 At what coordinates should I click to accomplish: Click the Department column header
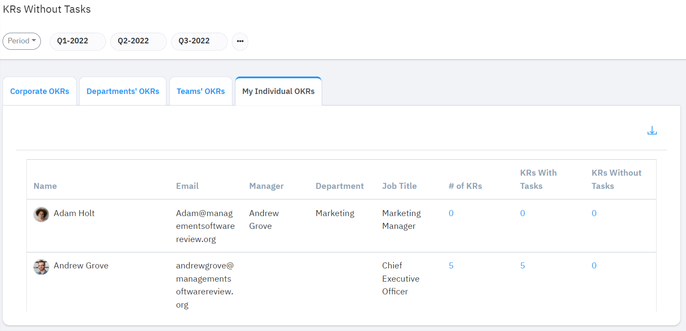click(340, 186)
